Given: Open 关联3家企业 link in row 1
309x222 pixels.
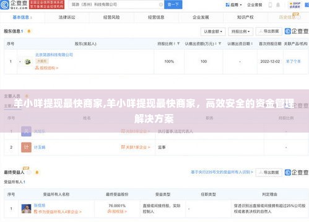Looking at the screenshot, I should pyautogui.click(x=136, y=131).
